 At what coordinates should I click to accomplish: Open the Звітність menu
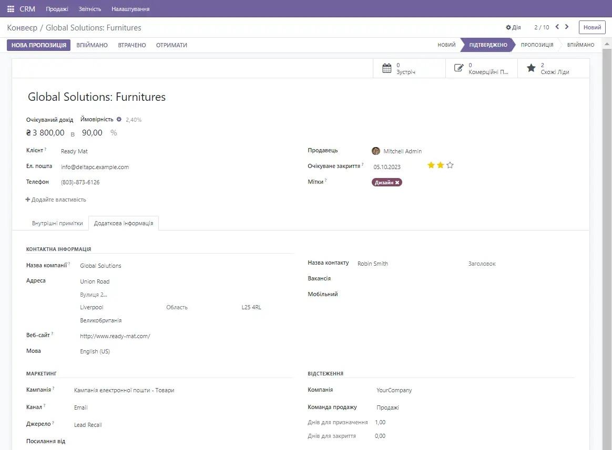(89, 8)
